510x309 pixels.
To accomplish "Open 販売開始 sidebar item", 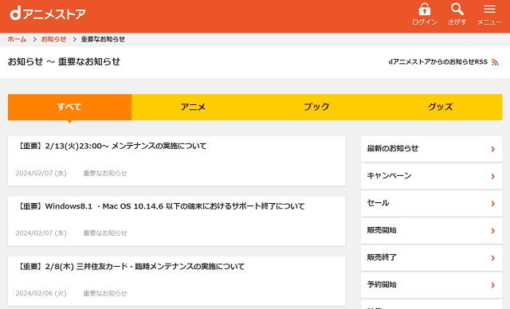I will [432, 231].
